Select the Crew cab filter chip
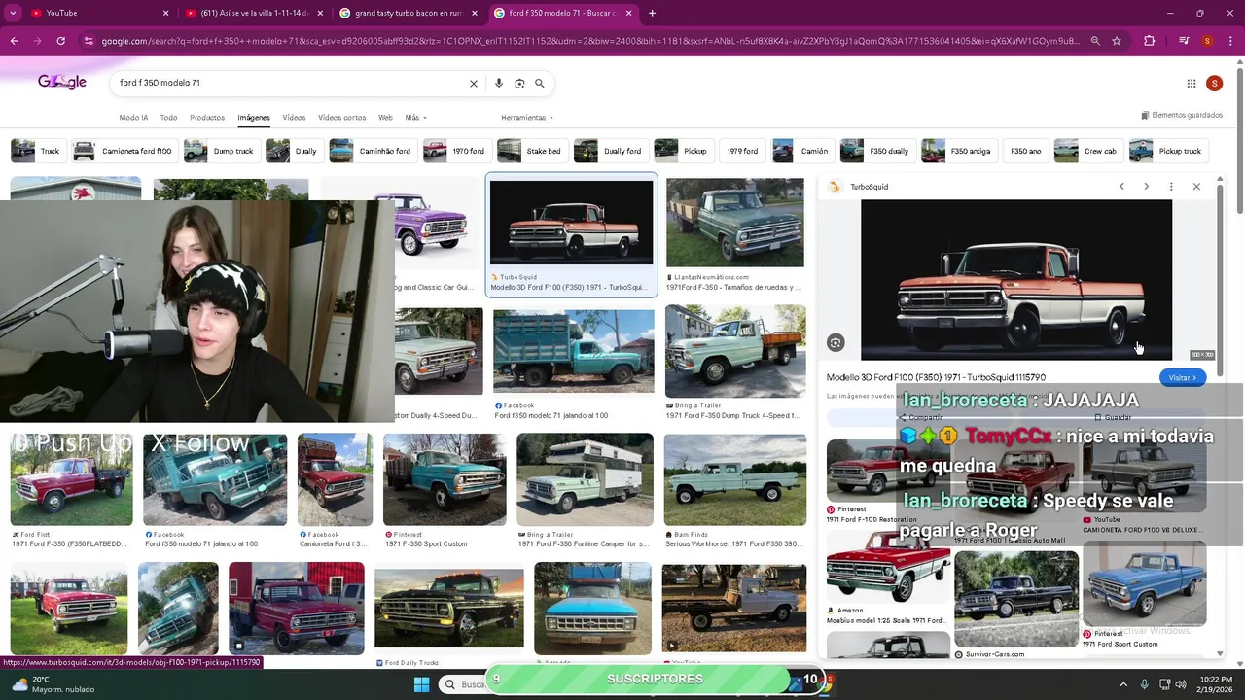Screen dimensions: 1245x700 click(x=1087, y=151)
